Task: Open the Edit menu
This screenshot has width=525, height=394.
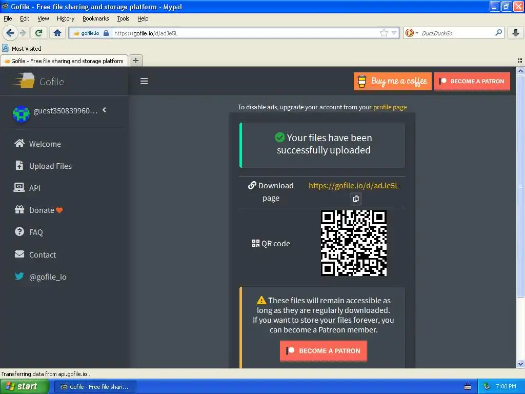Action: click(x=25, y=18)
